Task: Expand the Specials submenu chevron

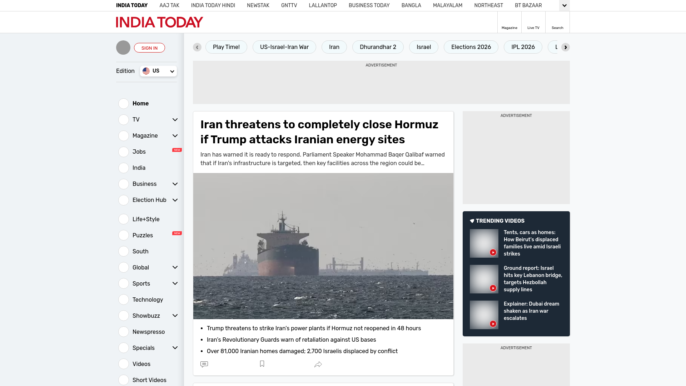Action: click(175, 348)
